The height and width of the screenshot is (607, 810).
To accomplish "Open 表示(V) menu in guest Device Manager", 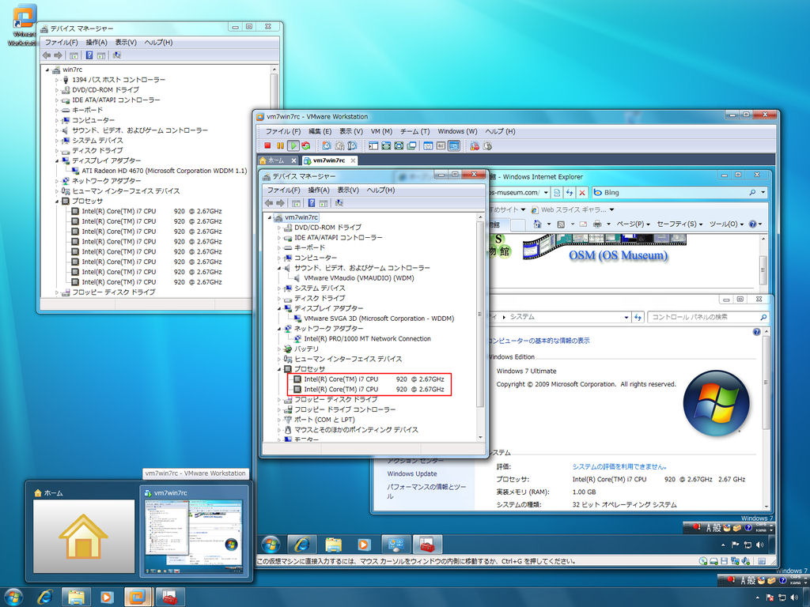I will 348,190.
